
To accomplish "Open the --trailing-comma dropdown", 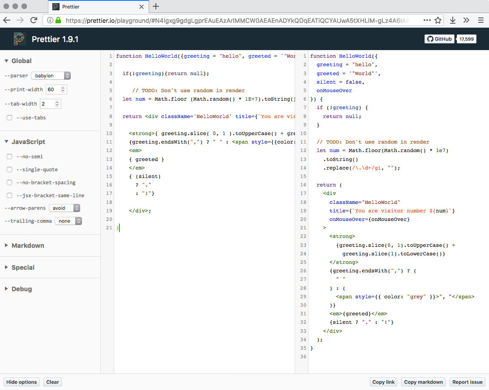I will click(x=68, y=221).
